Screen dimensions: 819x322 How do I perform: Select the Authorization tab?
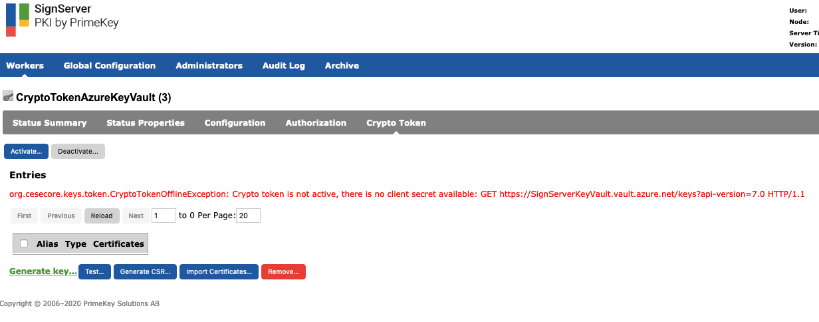tap(316, 122)
